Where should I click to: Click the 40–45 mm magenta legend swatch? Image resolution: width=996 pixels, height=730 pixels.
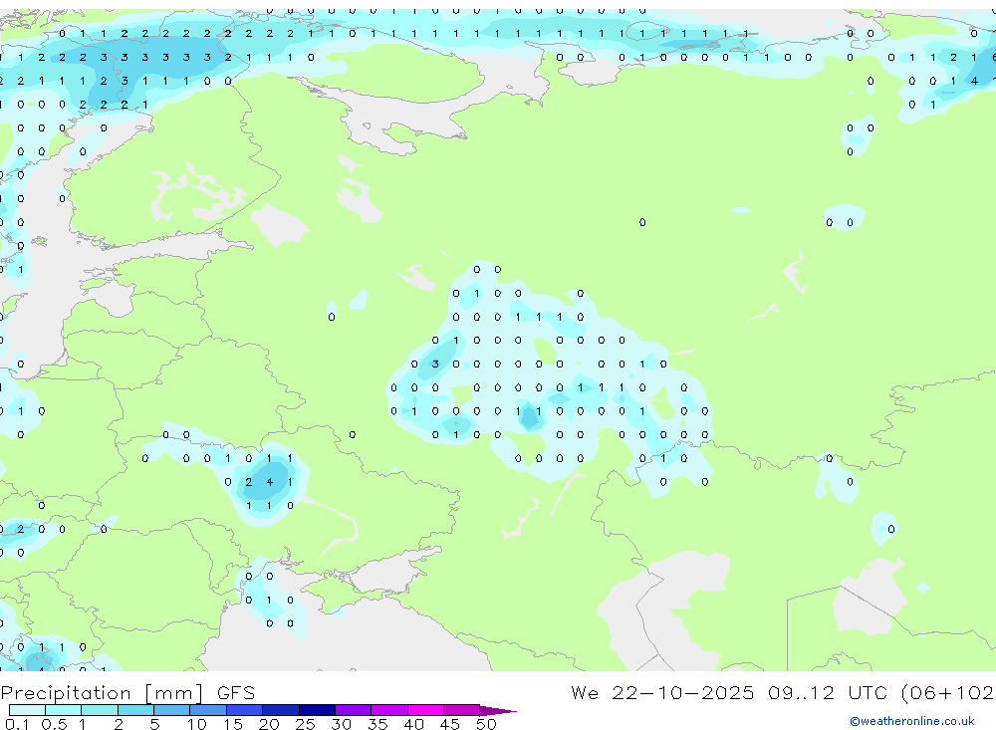pyautogui.click(x=425, y=710)
